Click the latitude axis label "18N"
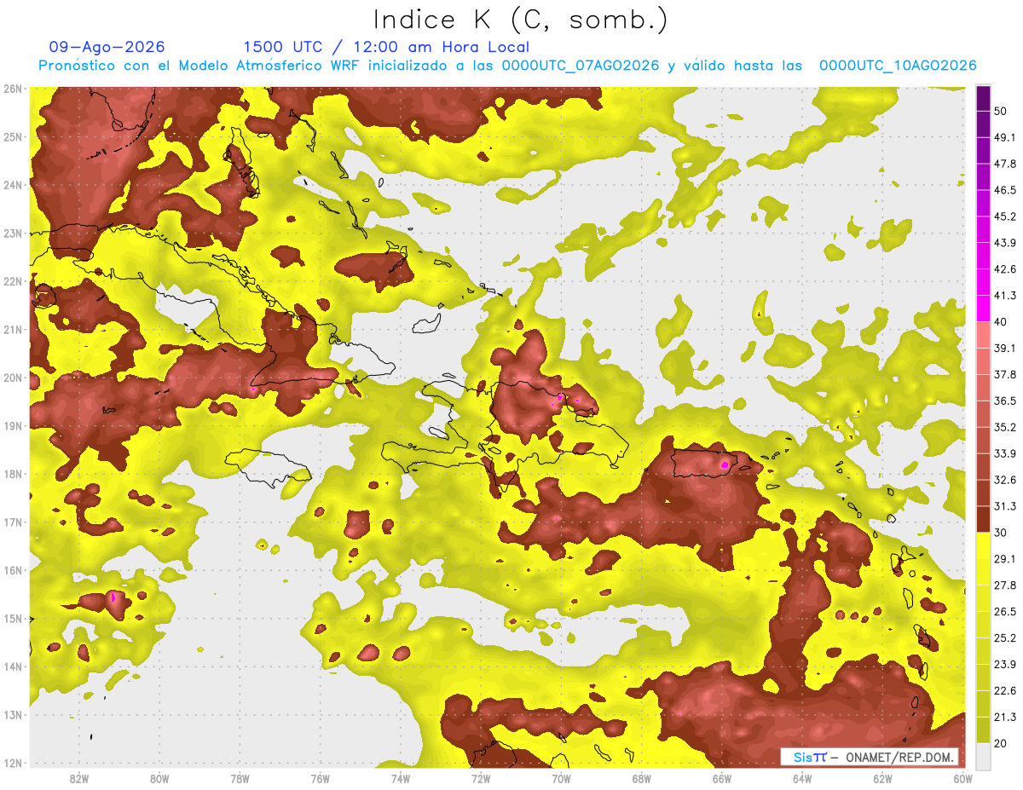The image size is (1023, 790). point(12,474)
